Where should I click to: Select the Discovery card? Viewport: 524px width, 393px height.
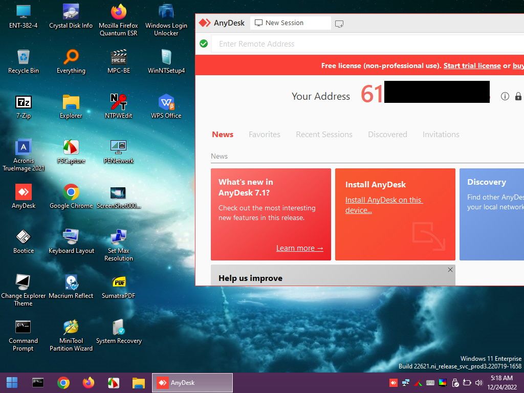[492, 214]
